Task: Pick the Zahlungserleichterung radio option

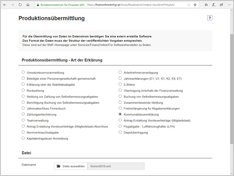Action: (23, 114)
